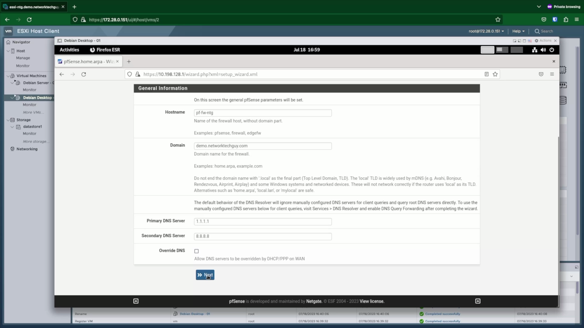Click the GNOME power icon
The height and width of the screenshot is (328, 584).
coord(552,50)
